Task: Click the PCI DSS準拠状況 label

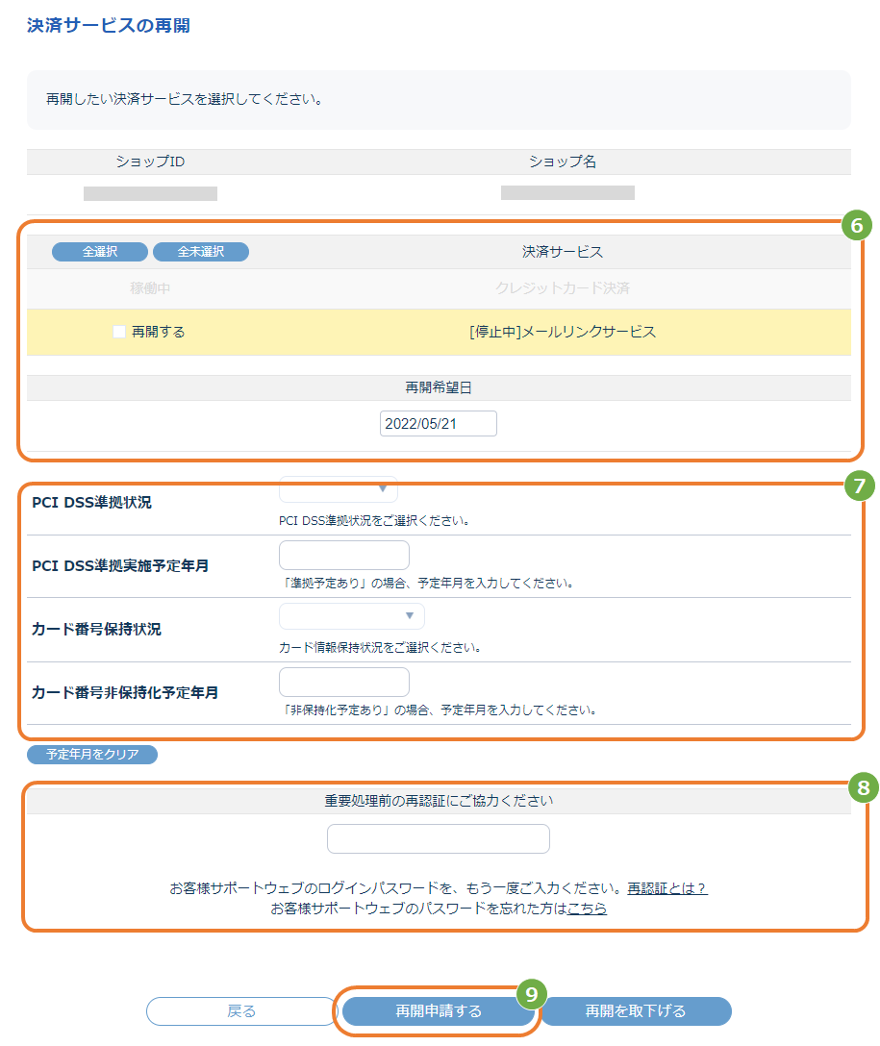Action: point(92,502)
